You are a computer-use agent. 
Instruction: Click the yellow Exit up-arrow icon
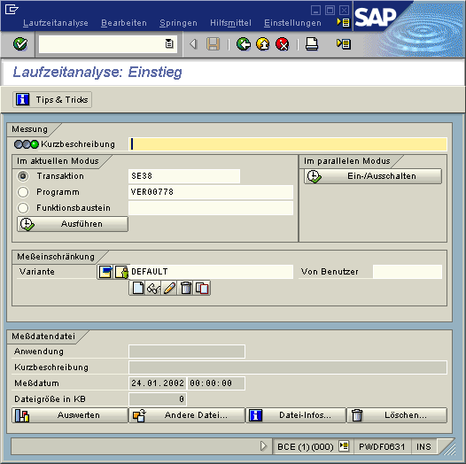click(x=263, y=44)
